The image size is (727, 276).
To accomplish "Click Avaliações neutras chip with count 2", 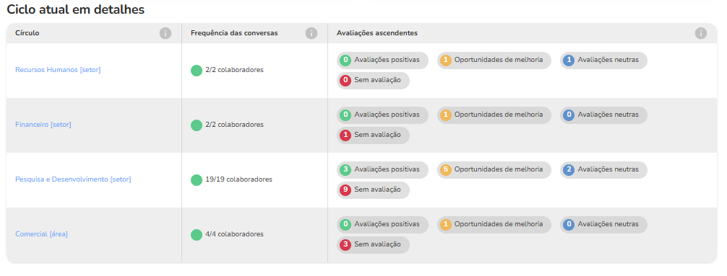I will click(x=603, y=169).
